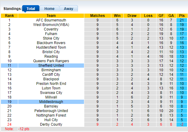Screen dimensions: 188x132
Task: Click highlighted Sheffield United row
Action: [51, 66]
